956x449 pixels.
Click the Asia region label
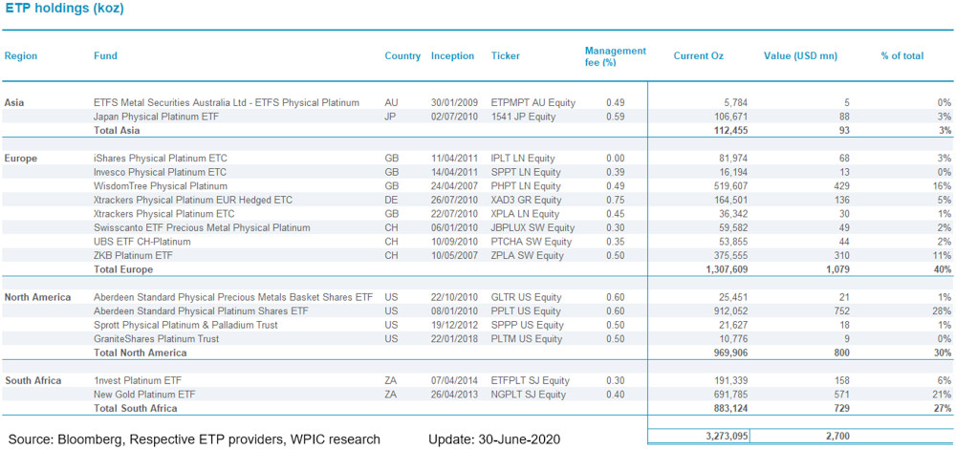tap(14, 102)
